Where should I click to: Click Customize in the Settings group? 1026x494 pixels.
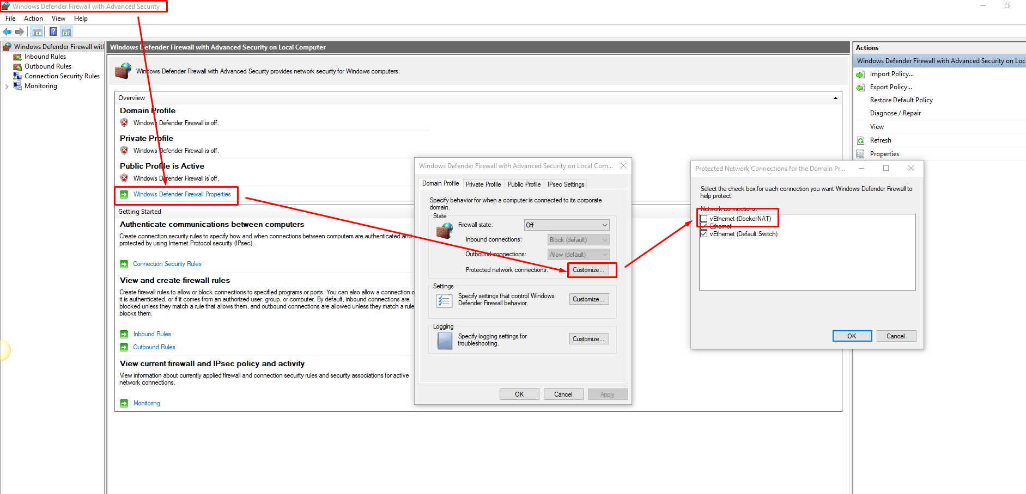click(589, 299)
